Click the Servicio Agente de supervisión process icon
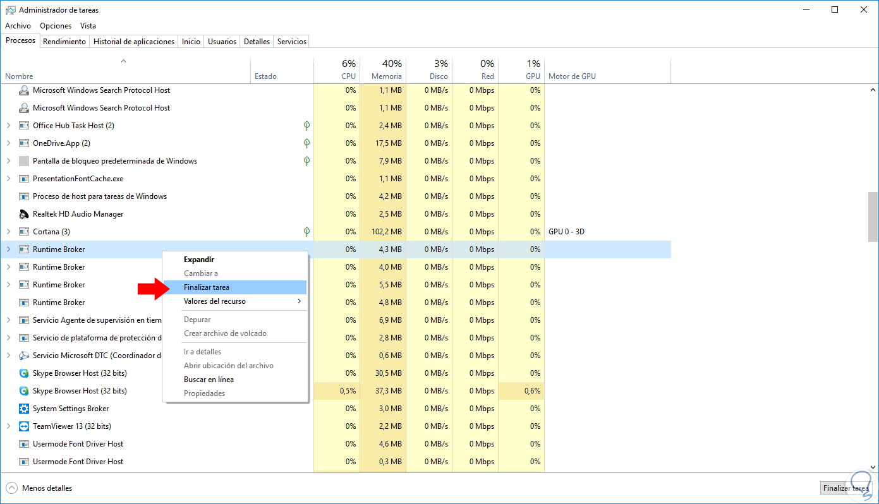879x504 pixels. 24,320
